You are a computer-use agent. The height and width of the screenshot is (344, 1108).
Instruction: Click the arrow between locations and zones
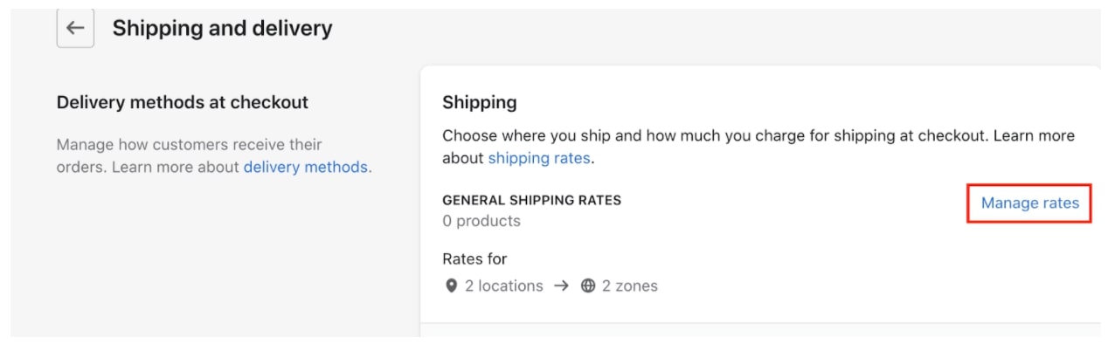(x=562, y=286)
